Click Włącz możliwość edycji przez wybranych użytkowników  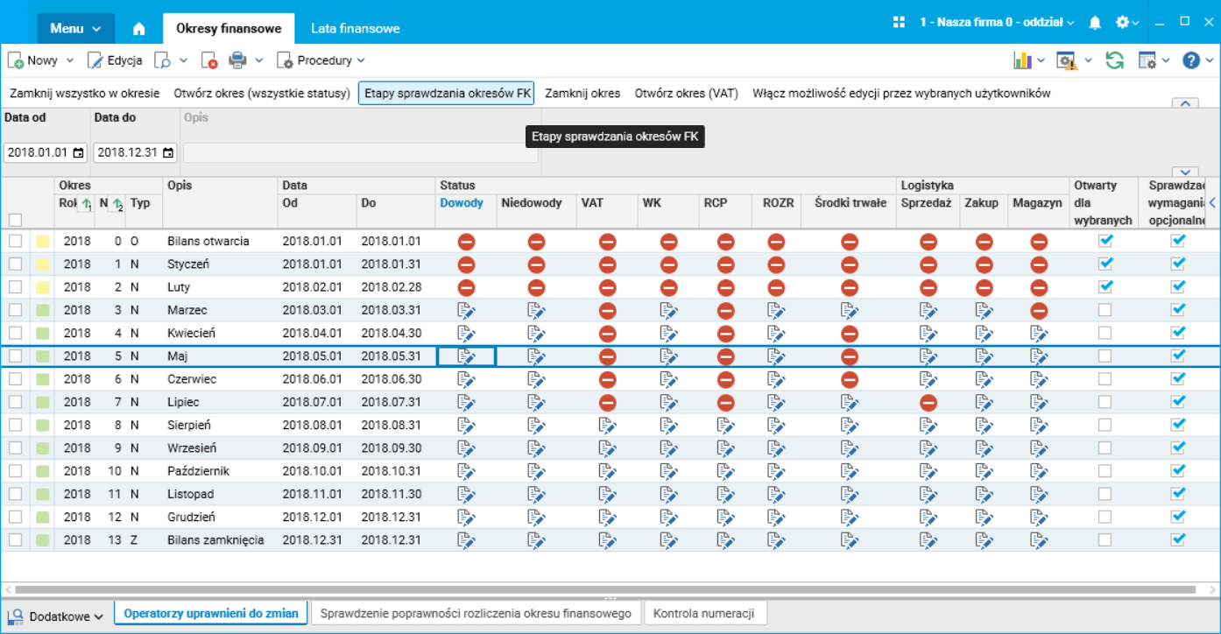tap(901, 93)
